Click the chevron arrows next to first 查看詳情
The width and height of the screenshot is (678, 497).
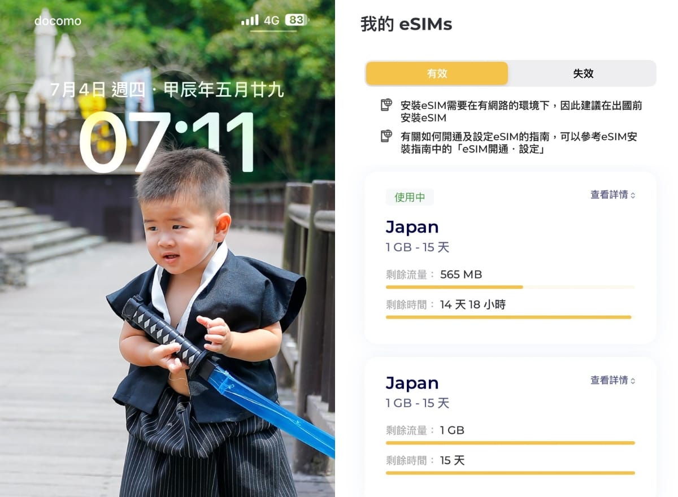click(633, 195)
